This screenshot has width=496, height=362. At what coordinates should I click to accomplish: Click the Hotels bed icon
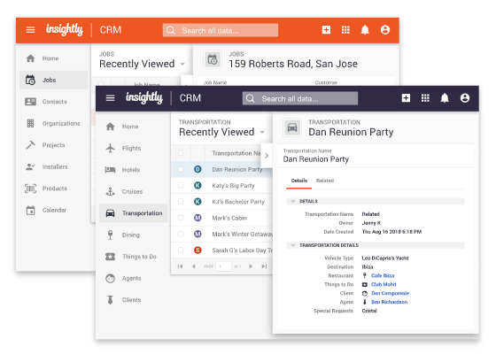coord(110,170)
